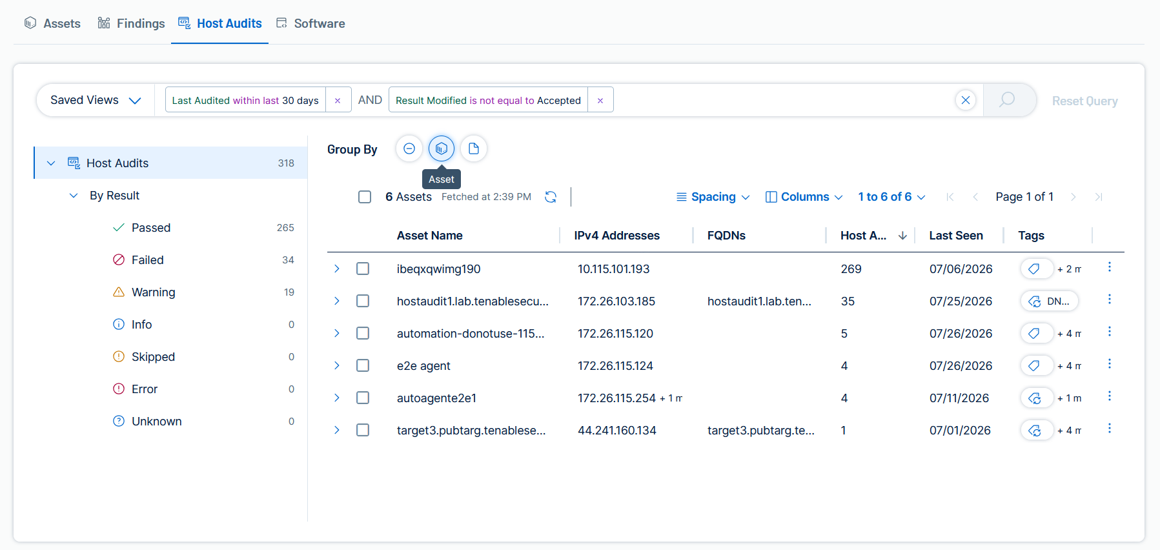
Task: Refresh the fetched assets list
Action: [551, 197]
